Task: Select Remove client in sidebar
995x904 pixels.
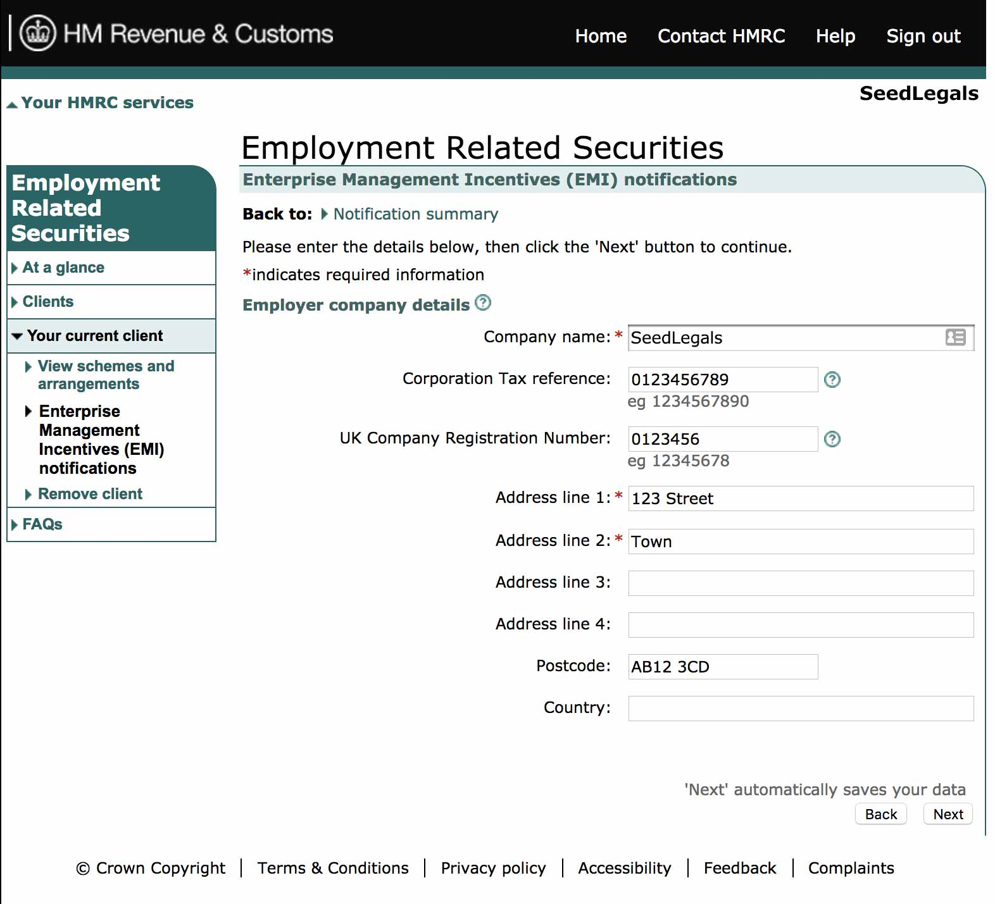Action: pyautogui.click(x=90, y=494)
